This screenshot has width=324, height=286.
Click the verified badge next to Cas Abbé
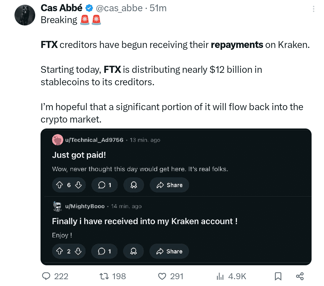(89, 8)
